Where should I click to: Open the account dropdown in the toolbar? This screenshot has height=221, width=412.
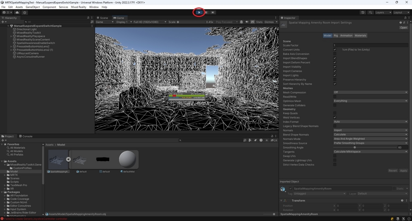click(7, 12)
